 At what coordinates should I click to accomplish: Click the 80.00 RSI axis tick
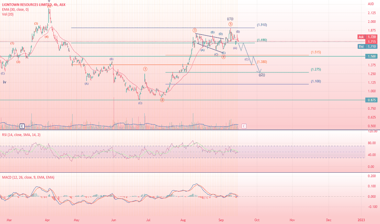click(372, 143)
